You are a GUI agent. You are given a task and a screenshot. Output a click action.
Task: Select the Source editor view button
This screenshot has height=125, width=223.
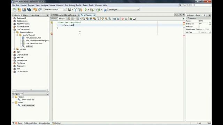click(54, 19)
